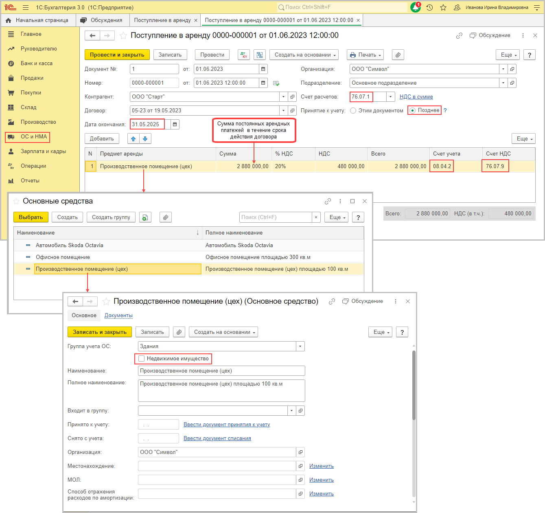Toggle Недвижимое имущество checkbox
The image size is (545, 513).
click(142, 359)
